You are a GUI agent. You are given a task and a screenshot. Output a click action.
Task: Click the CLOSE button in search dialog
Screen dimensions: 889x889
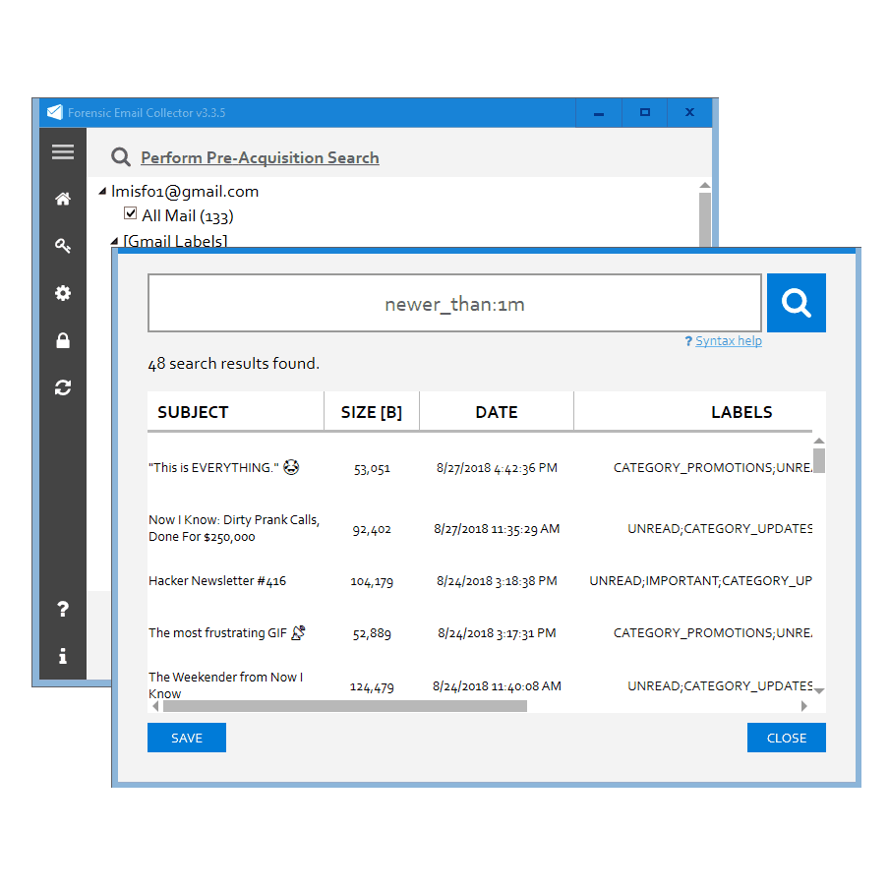[x=786, y=738]
